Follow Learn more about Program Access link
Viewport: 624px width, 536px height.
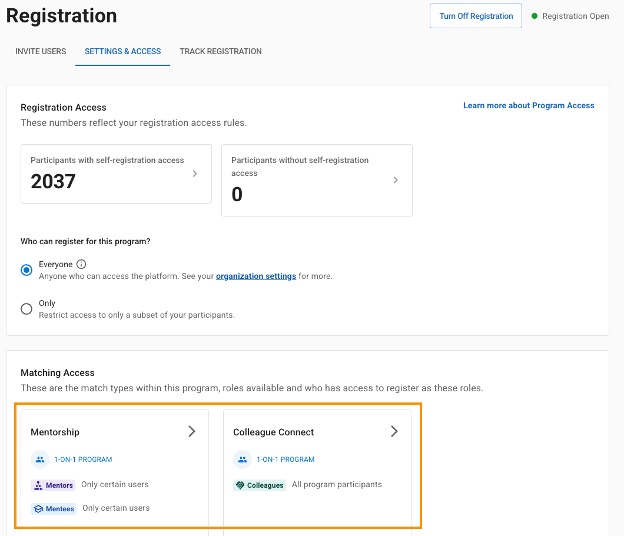tap(529, 105)
